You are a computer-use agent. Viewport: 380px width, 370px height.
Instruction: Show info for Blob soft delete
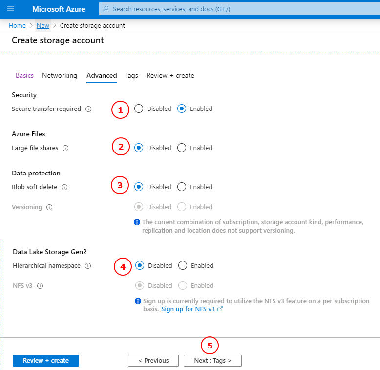pyautogui.click(x=64, y=187)
